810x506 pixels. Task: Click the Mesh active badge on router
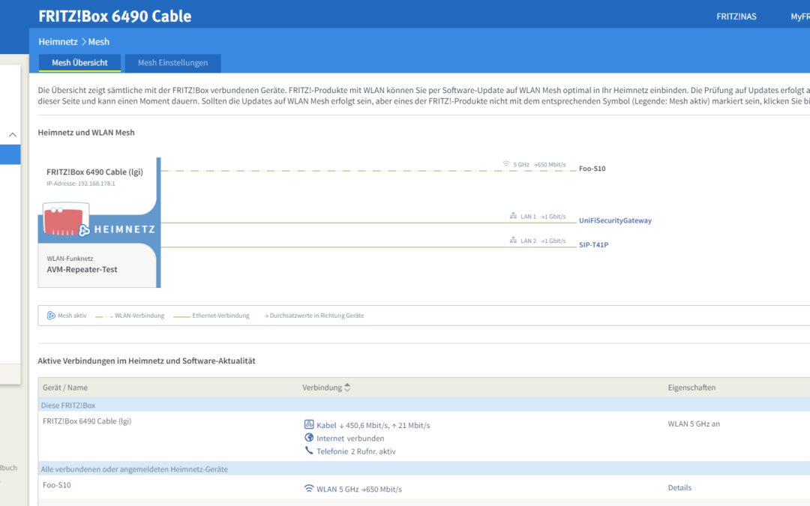click(84, 230)
